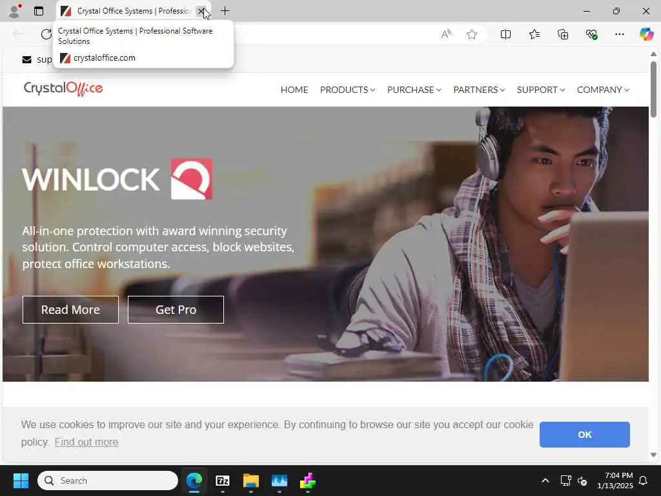Accept cookies with OK button
Screen dimensions: 661x496
584,435
